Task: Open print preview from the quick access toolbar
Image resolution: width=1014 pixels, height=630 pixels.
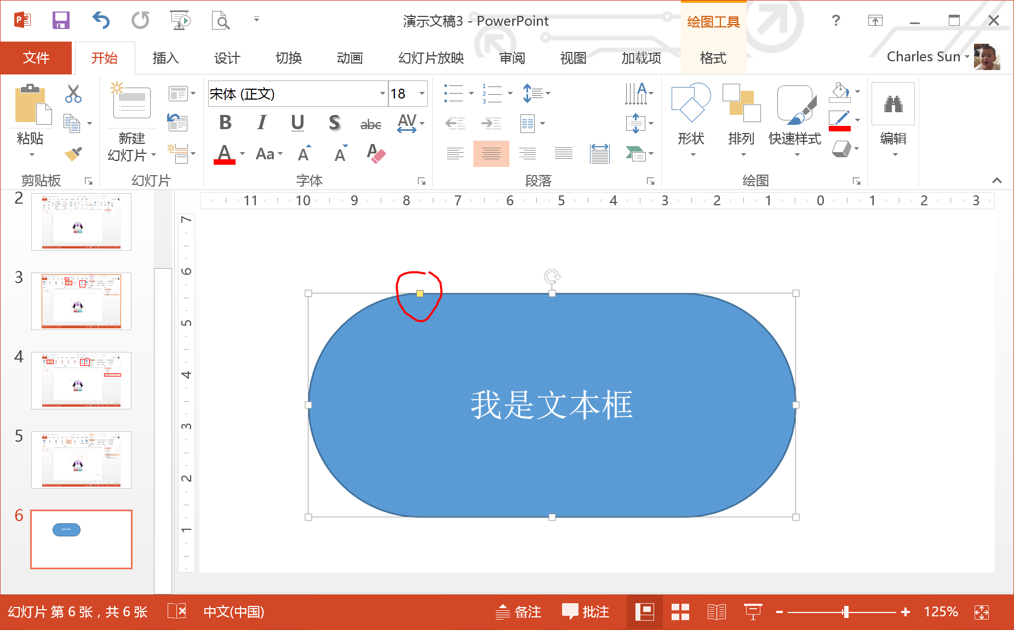Action: click(220, 20)
